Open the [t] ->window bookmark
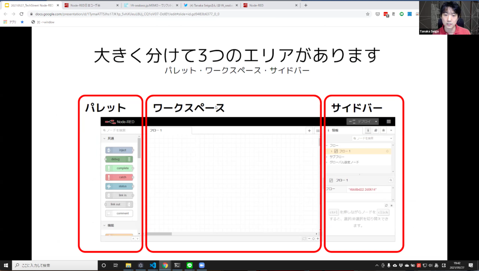The image size is (479, 271). coord(43,22)
